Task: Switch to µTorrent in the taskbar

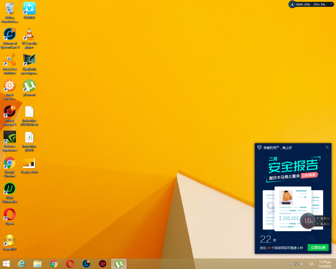Action: coord(119,264)
